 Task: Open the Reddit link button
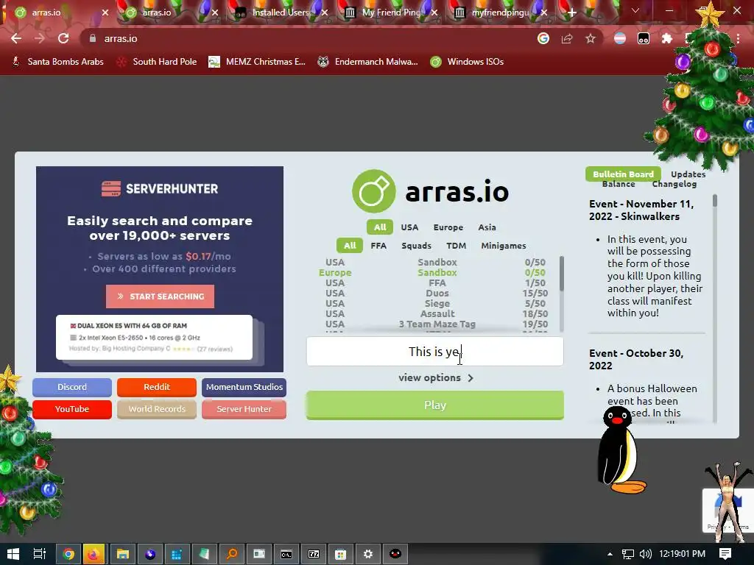coord(157,387)
